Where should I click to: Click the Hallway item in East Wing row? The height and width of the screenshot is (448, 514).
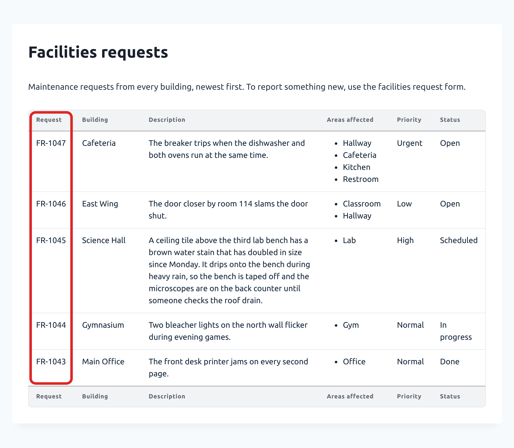click(357, 216)
